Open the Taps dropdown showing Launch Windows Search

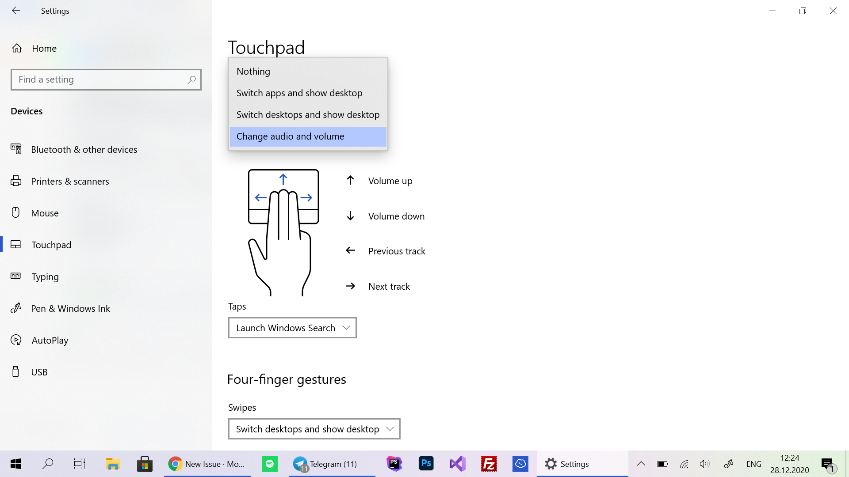292,328
